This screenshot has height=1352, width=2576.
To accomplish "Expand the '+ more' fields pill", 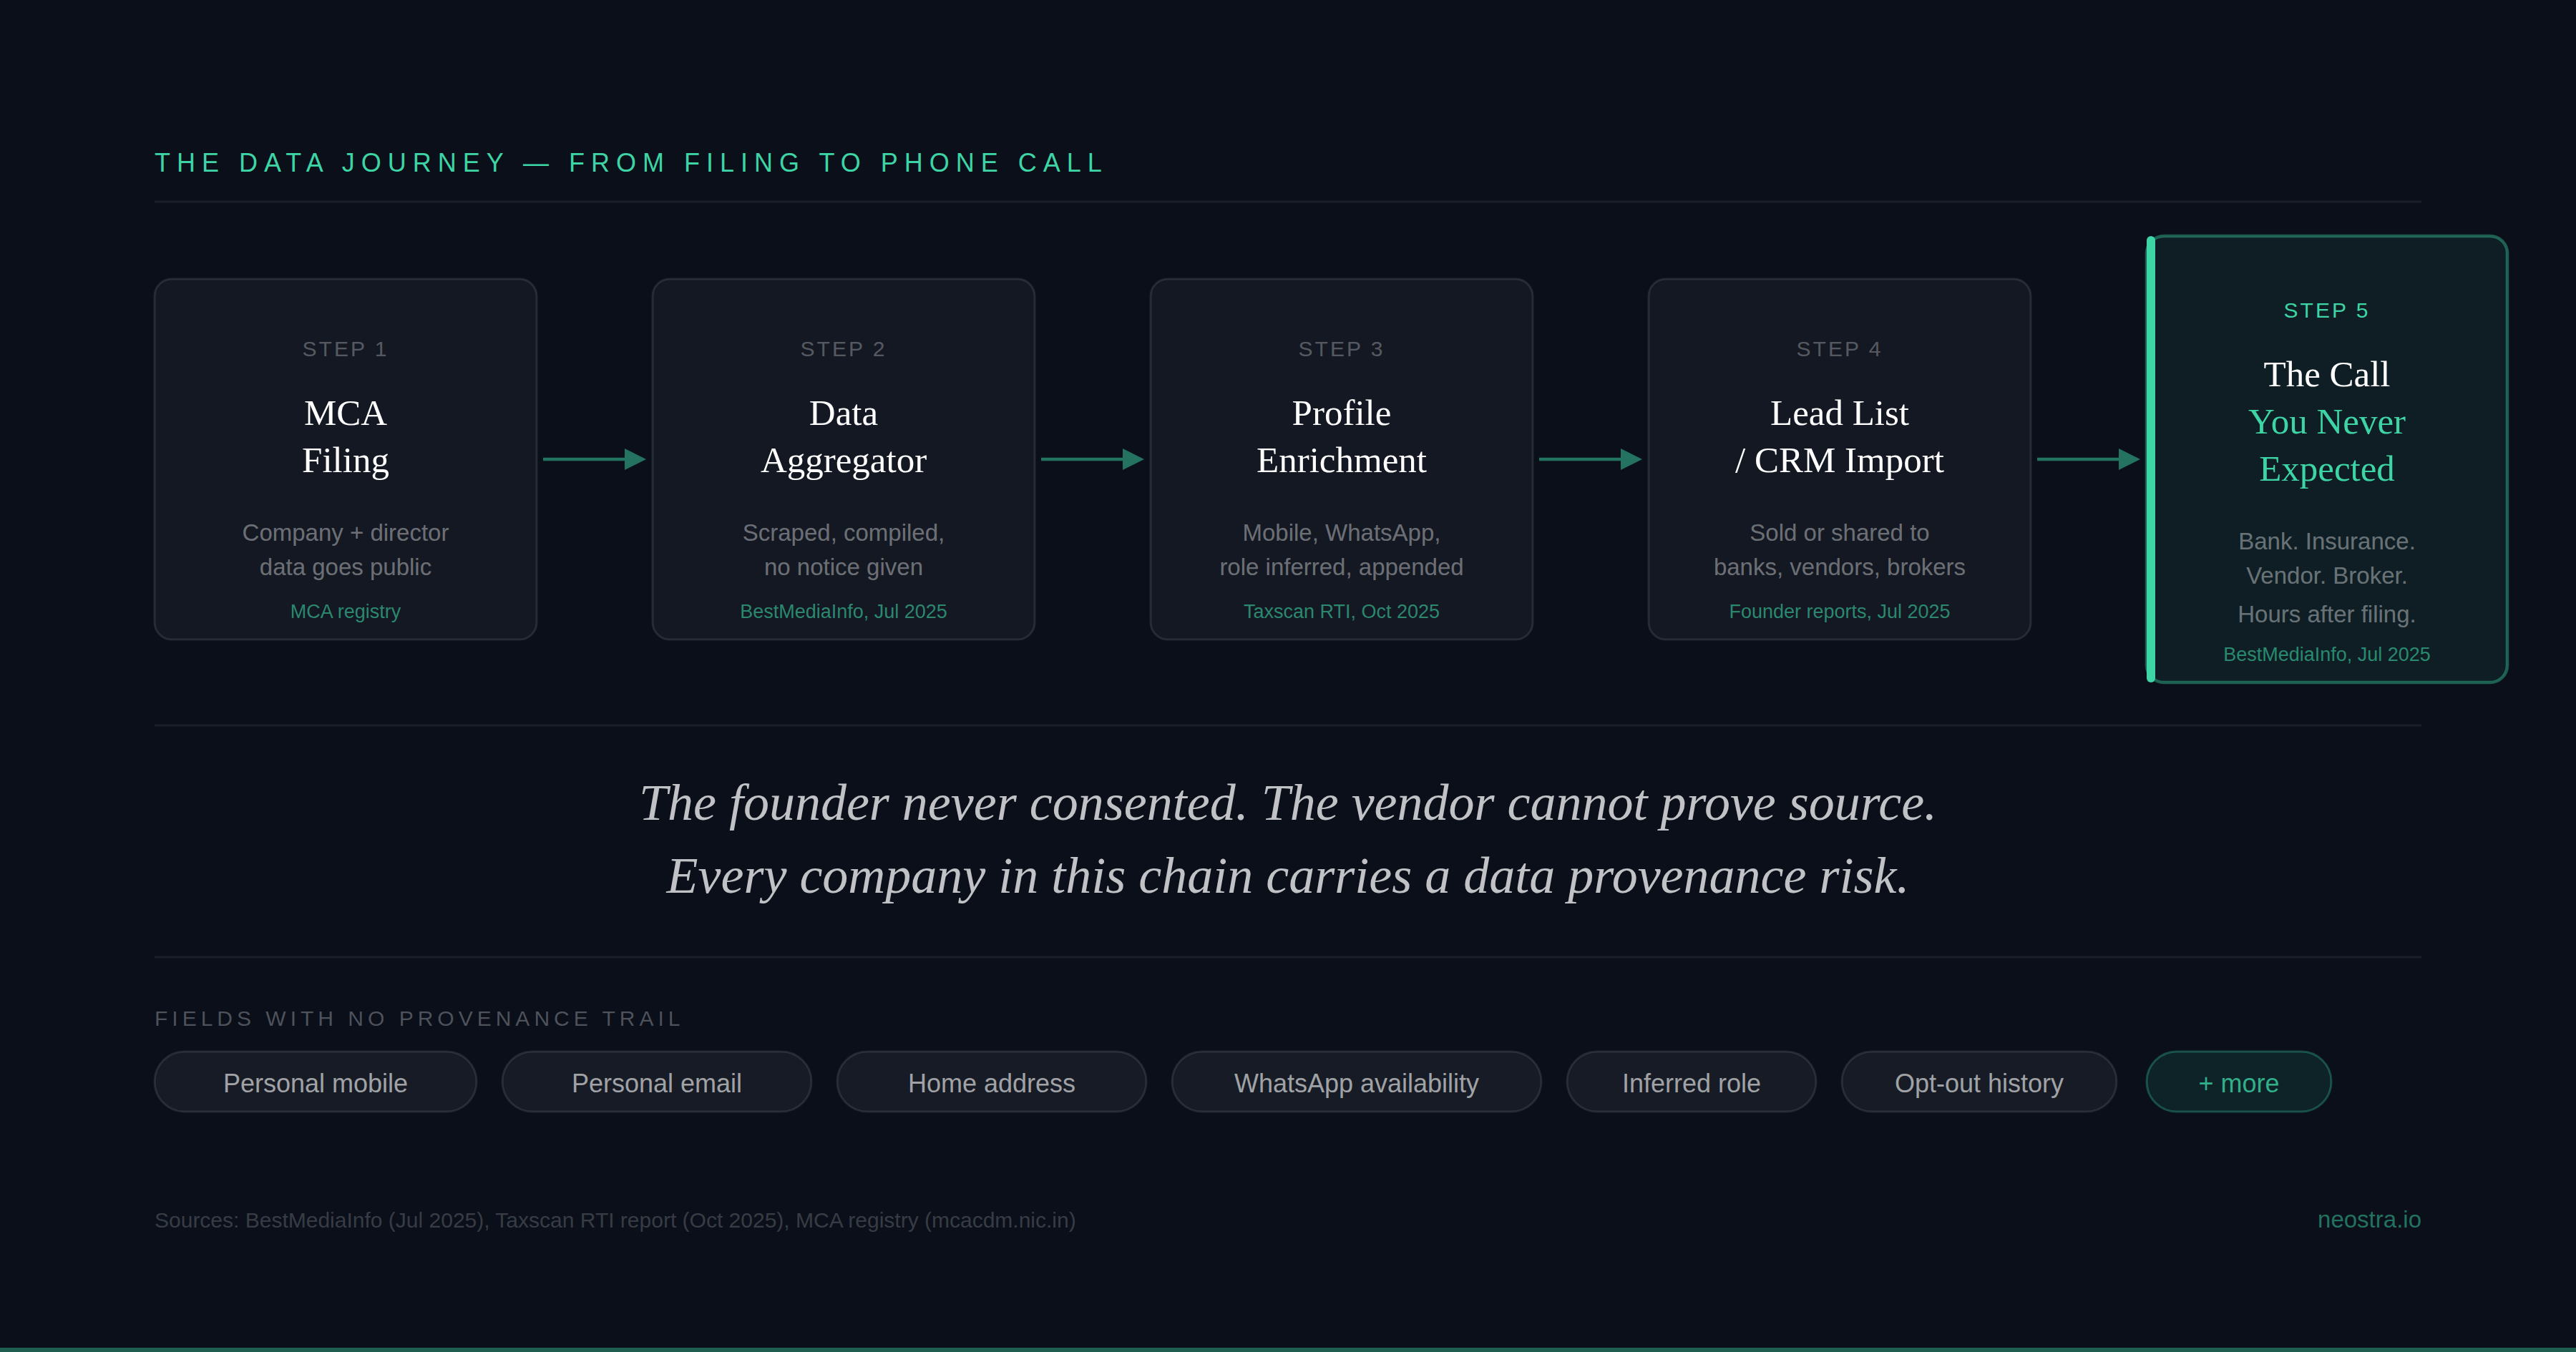I will coord(2238,1082).
